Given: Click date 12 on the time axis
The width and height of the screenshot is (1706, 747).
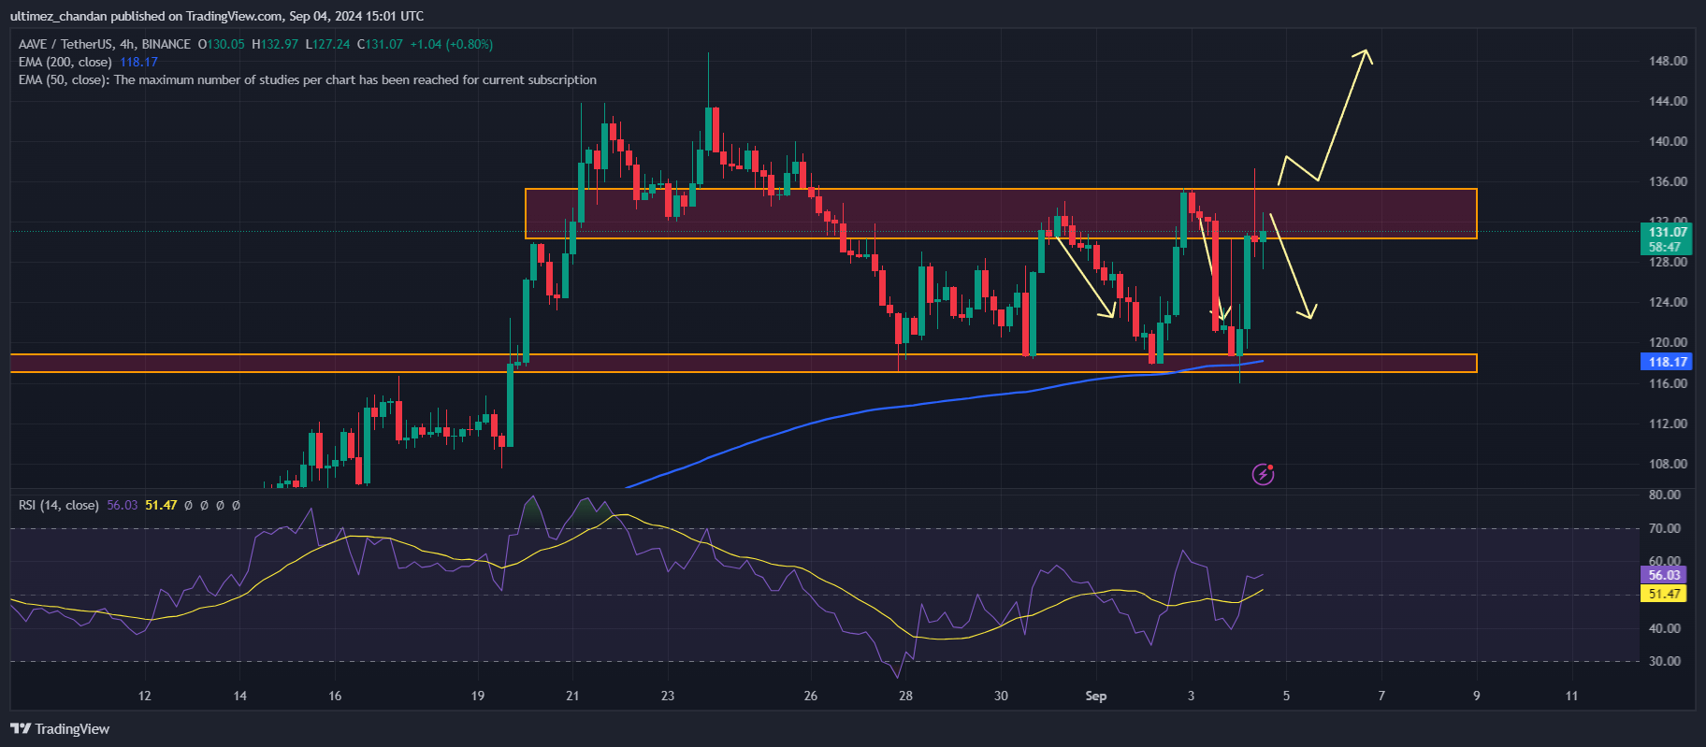Looking at the screenshot, I should pyautogui.click(x=144, y=696).
